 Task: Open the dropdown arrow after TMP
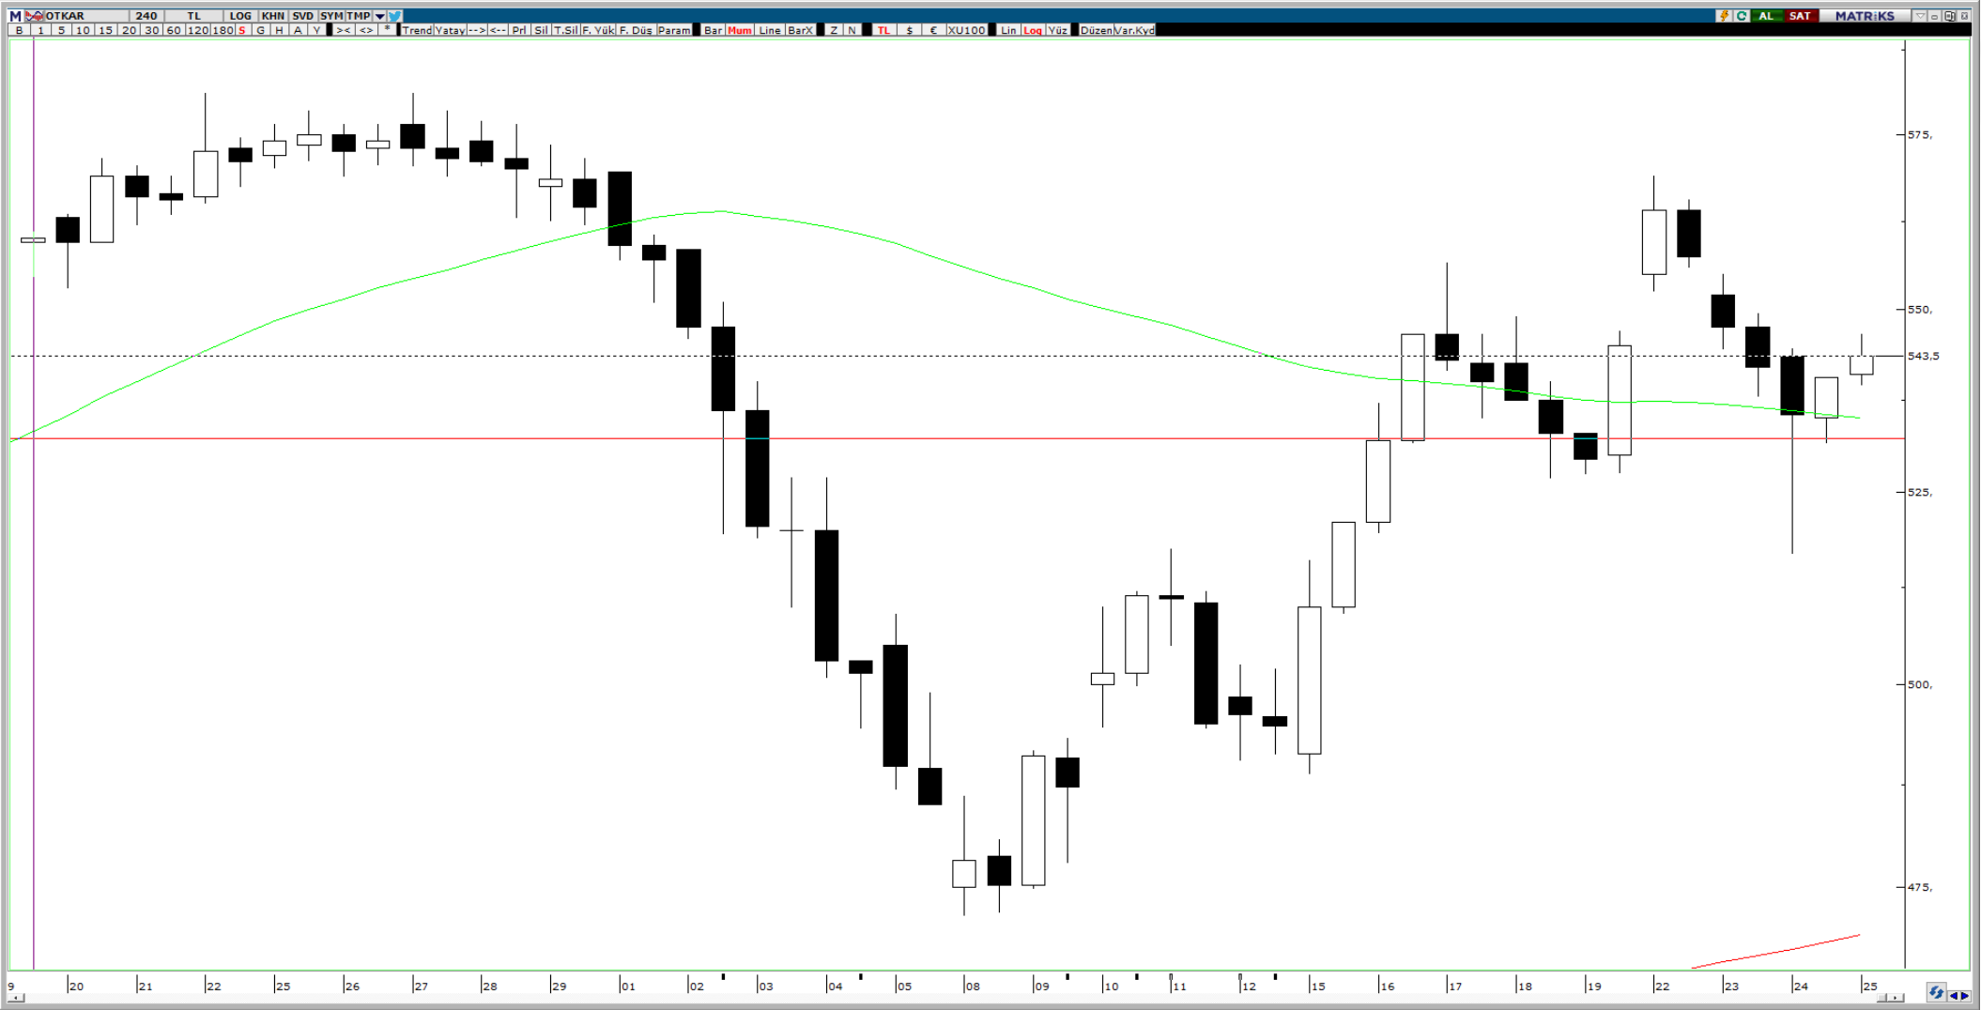380,16
